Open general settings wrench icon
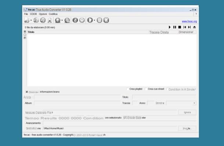Image resolution: width=224 pixels, height=146 pixels. point(75,20)
